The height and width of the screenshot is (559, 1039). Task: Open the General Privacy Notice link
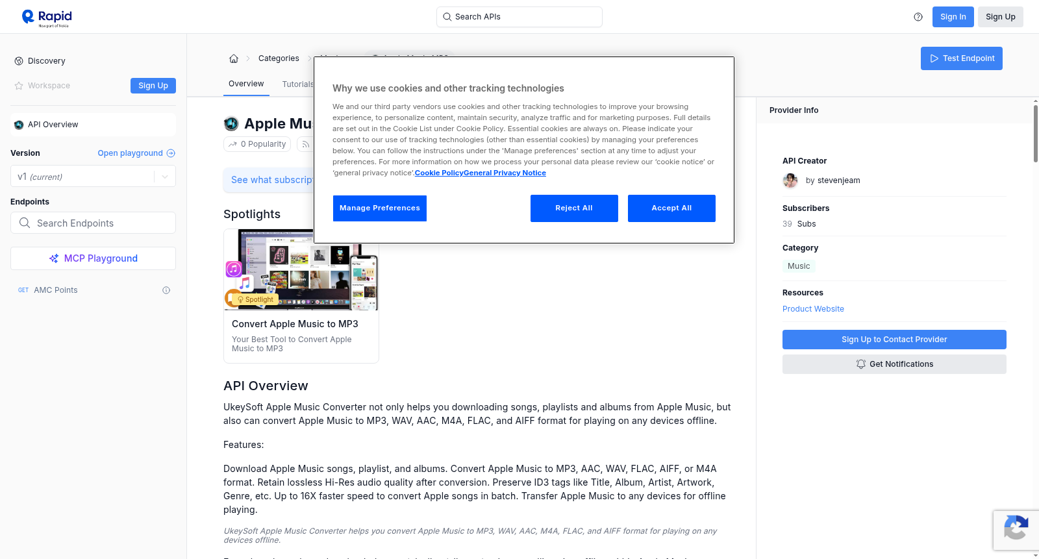click(x=505, y=173)
